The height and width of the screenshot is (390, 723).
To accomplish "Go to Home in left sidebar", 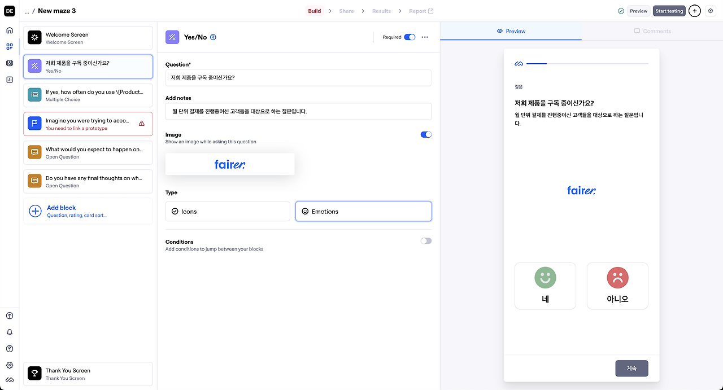I will 10,30.
